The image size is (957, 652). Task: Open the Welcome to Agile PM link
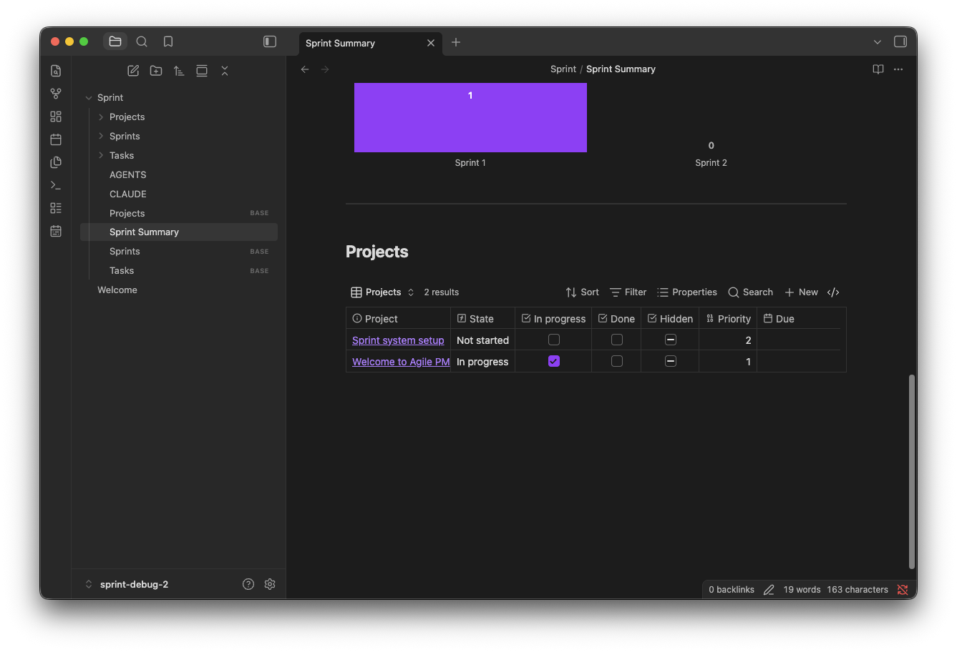click(x=401, y=362)
